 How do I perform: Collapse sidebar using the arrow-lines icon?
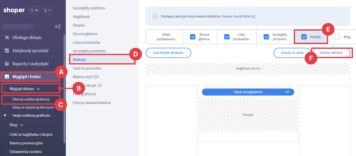[x=58, y=27]
